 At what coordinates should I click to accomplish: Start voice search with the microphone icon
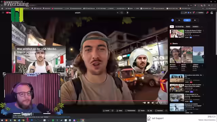pyautogui.click(x=127, y=13)
